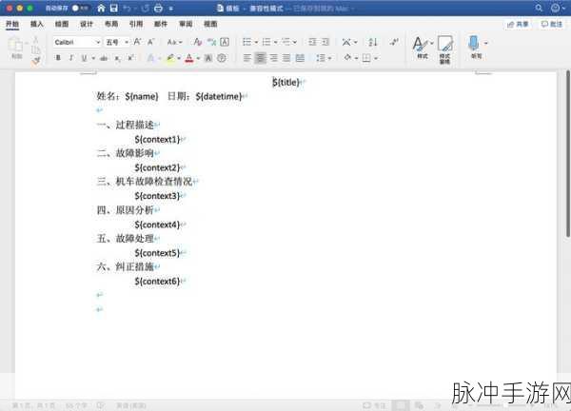Switch to the 布局 (Layout) tab
This screenshot has width=571, height=411.
pos(111,24)
